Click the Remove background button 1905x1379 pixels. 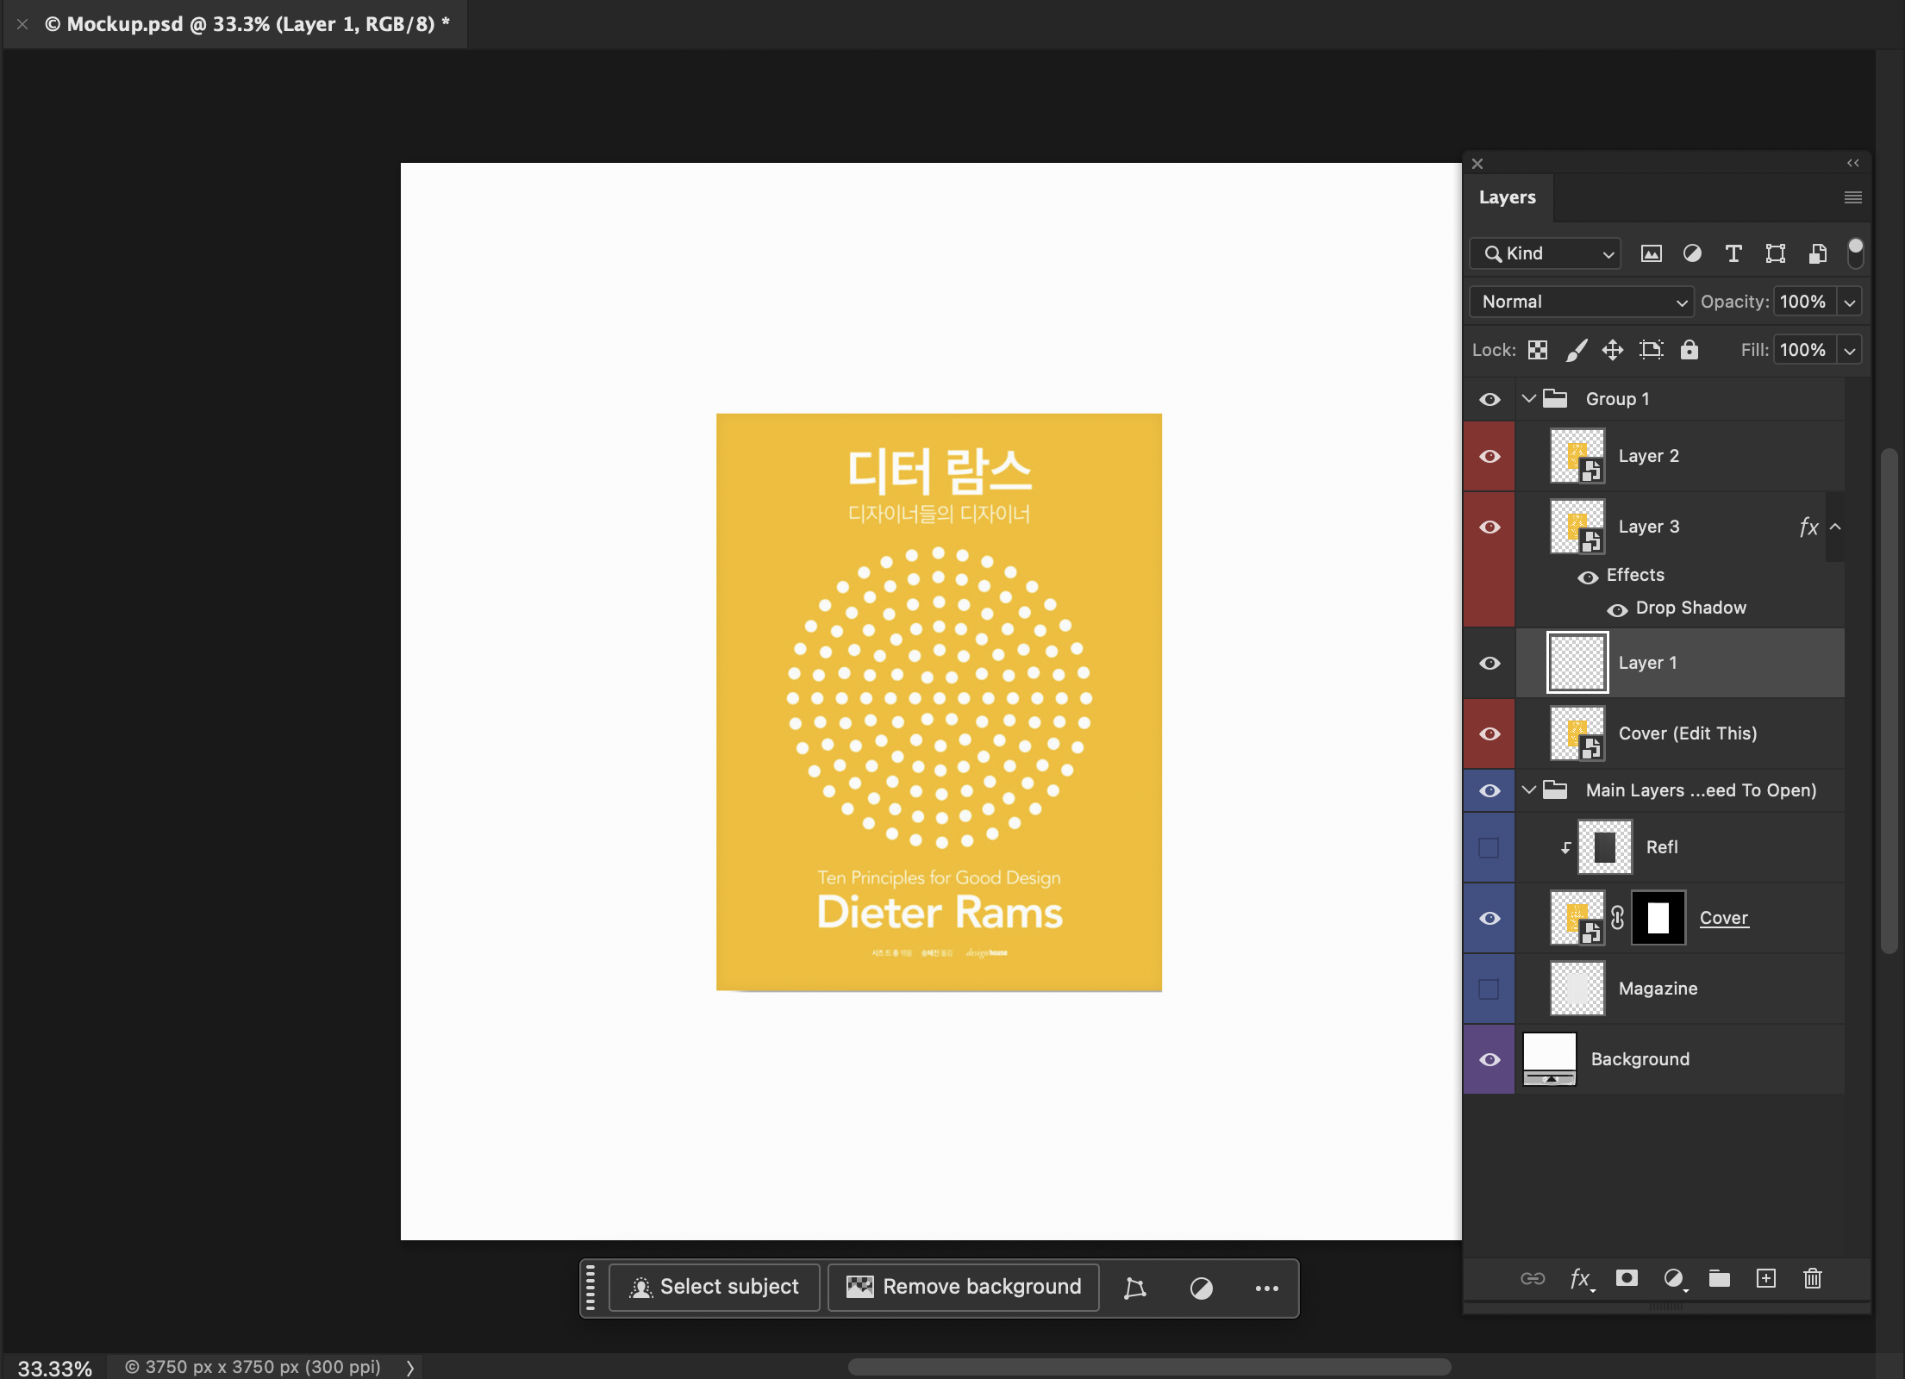pos(964,1288)
